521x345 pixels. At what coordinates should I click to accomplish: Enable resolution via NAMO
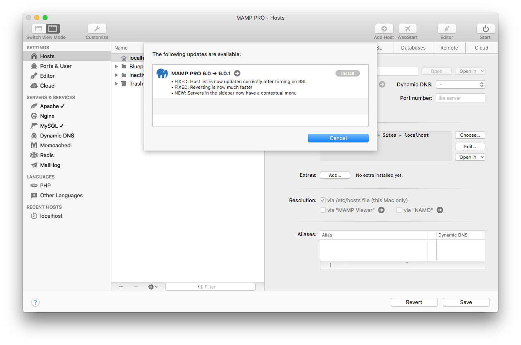coord(399,210)
